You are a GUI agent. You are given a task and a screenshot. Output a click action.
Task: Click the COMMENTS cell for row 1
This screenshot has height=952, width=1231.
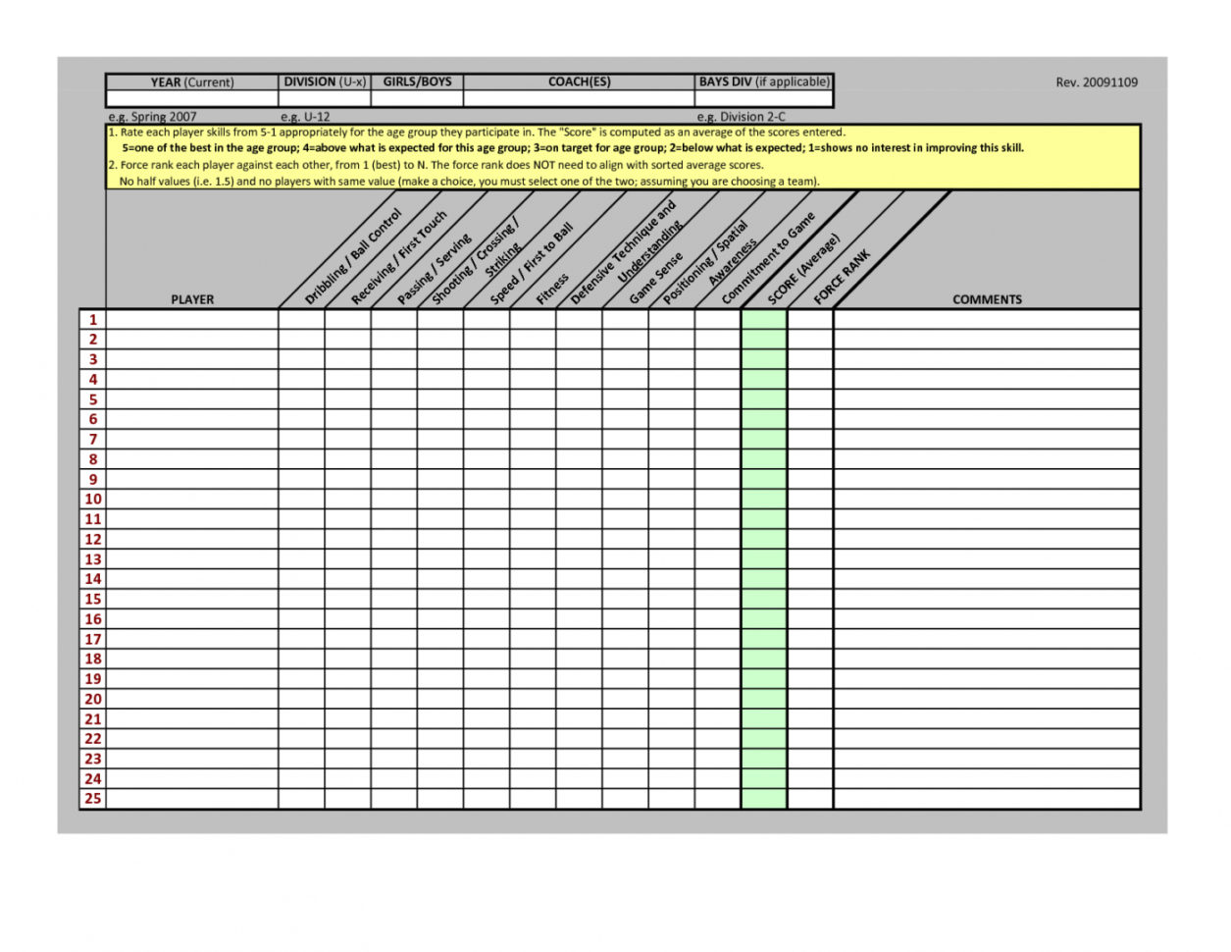986,319
